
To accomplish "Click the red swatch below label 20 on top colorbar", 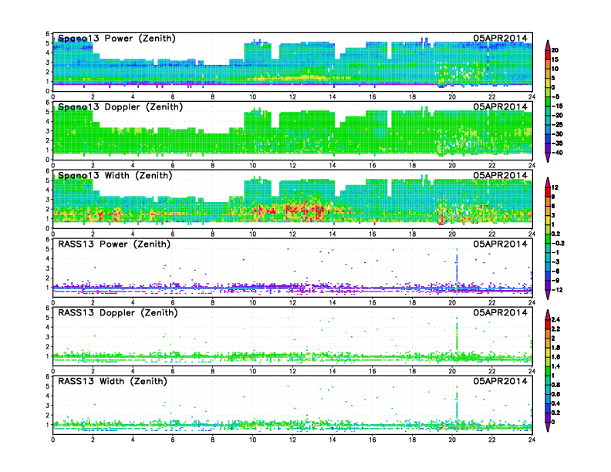I will click(548, 55).
